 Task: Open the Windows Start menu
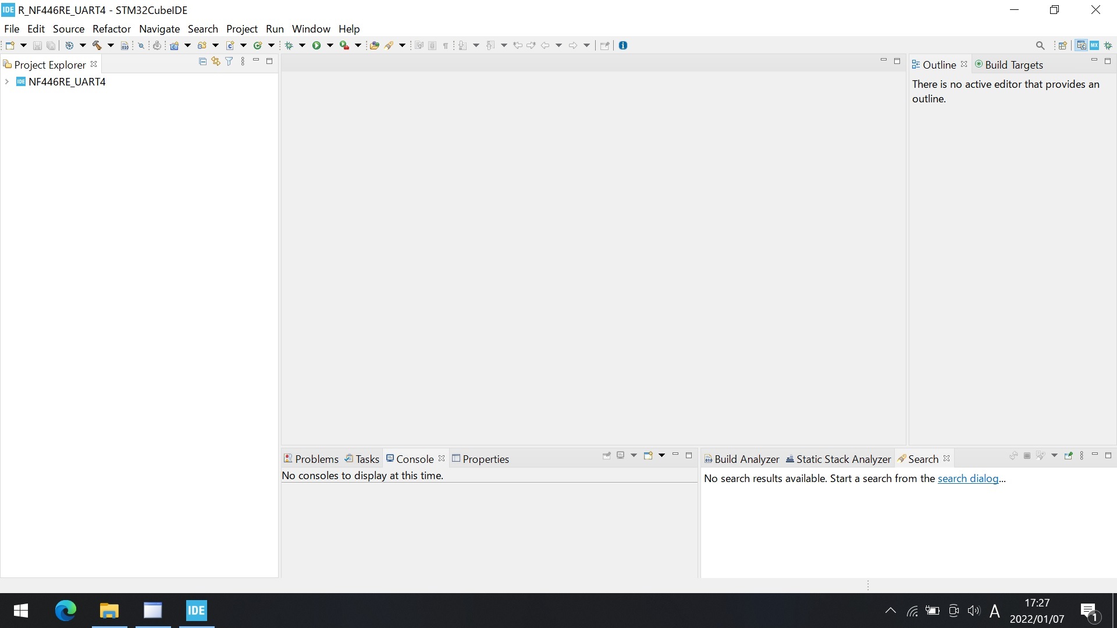click(21, 611)
